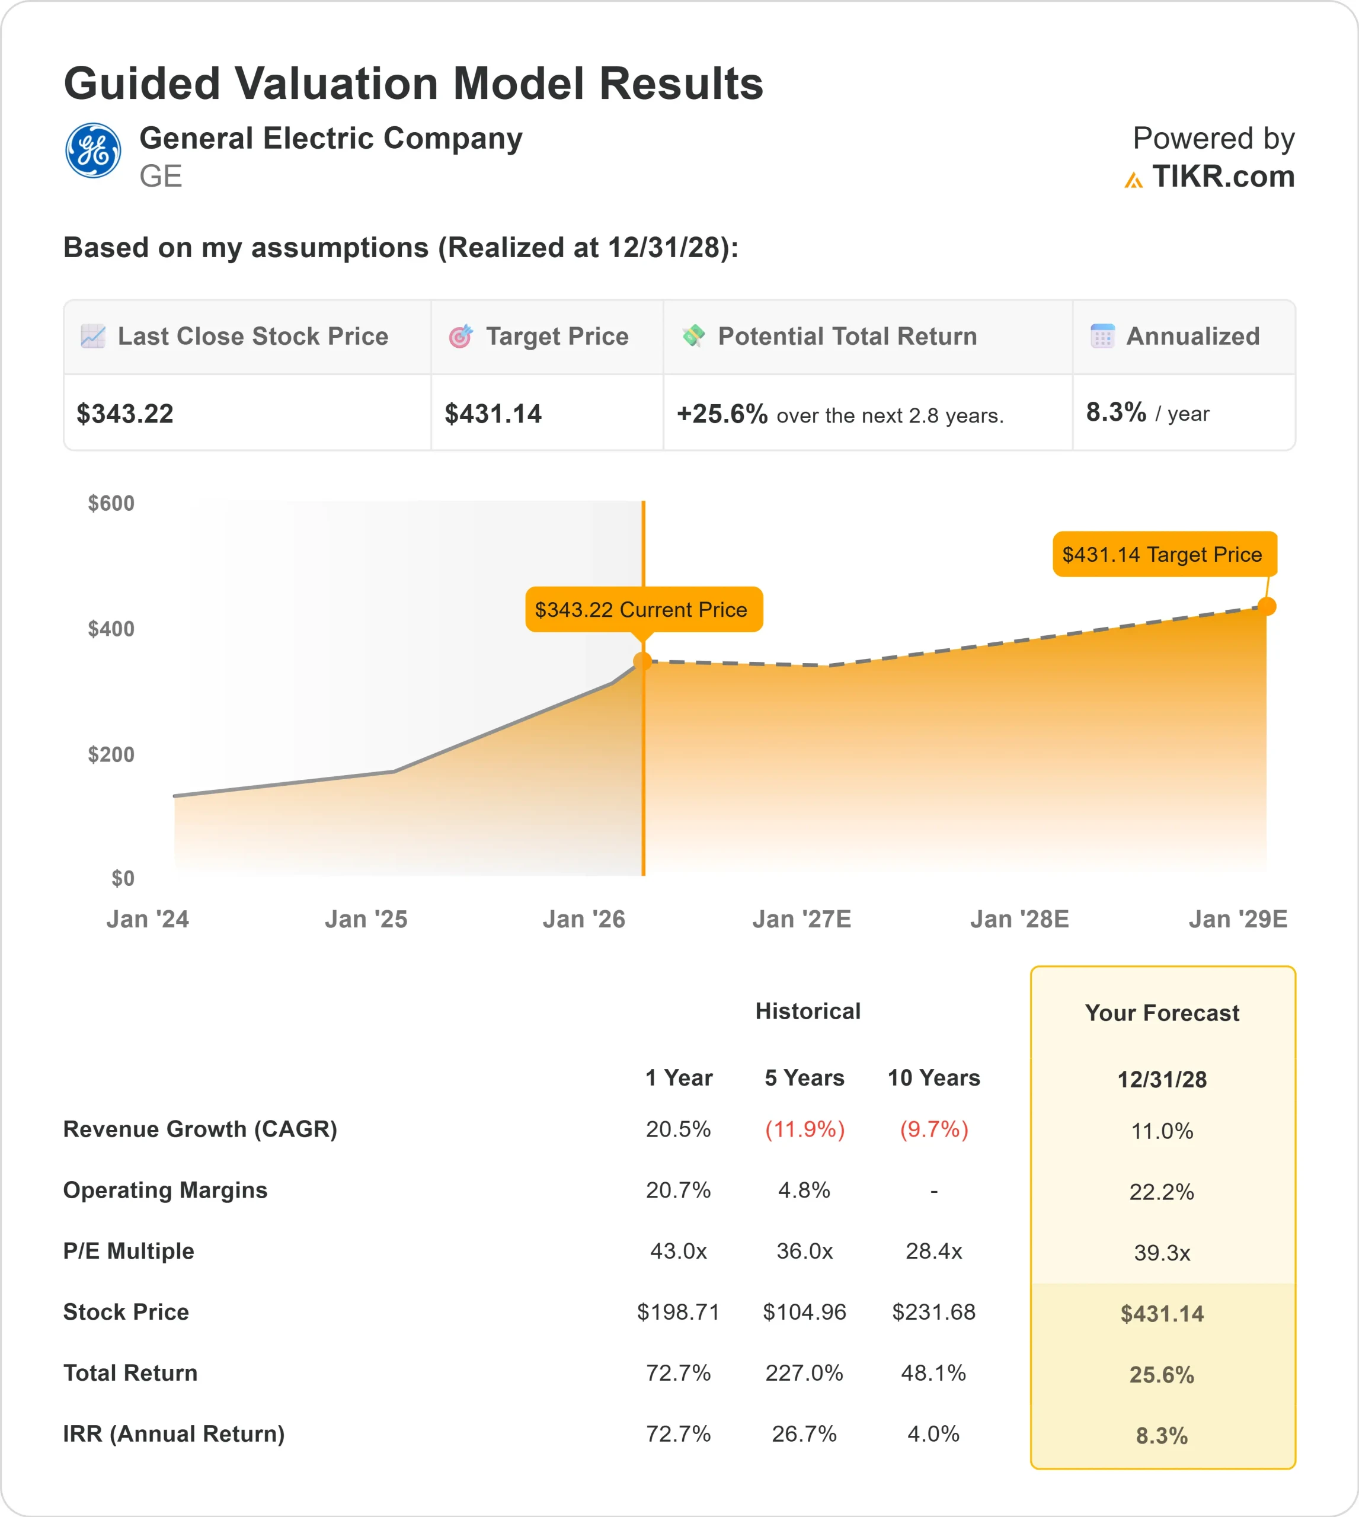Select the forecast Stock Price value $431.14

(x=1162, y=1313)
